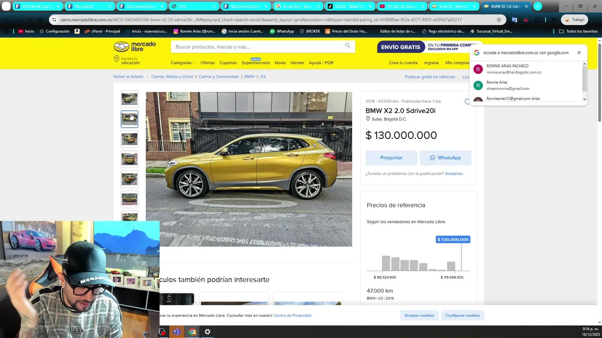Open the Amazon bookmark icon
The image size is (602, 338).
pos(77,31)
